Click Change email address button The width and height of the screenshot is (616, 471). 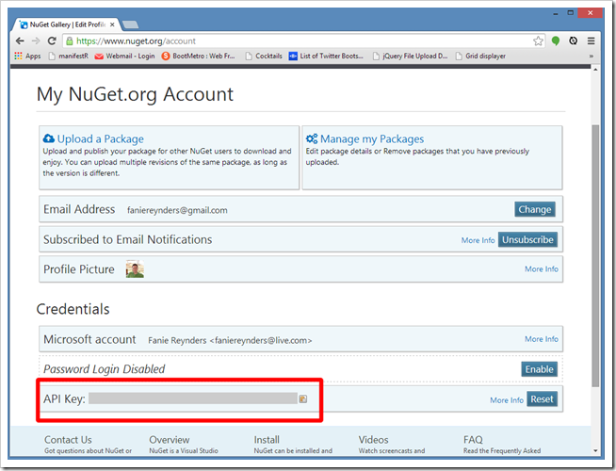coord(535,209)
